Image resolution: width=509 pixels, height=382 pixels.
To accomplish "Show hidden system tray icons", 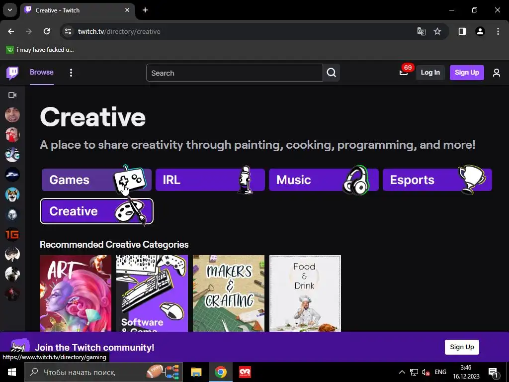I will (402, 372).
